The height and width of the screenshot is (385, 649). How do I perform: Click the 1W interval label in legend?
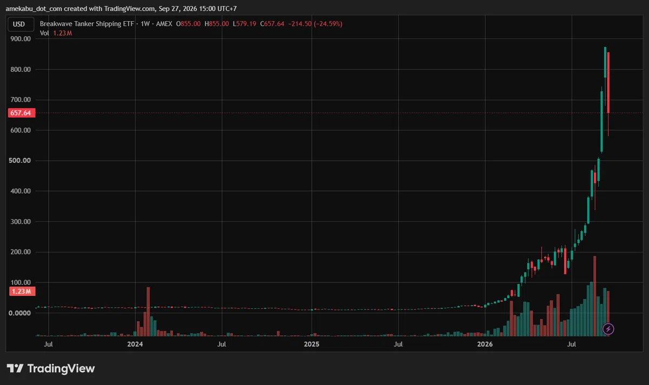tap(145, 24)
